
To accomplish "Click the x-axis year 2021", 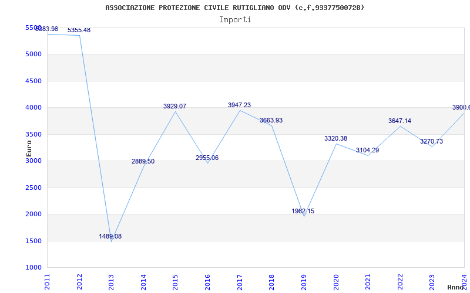I will (x=368, y=282).
